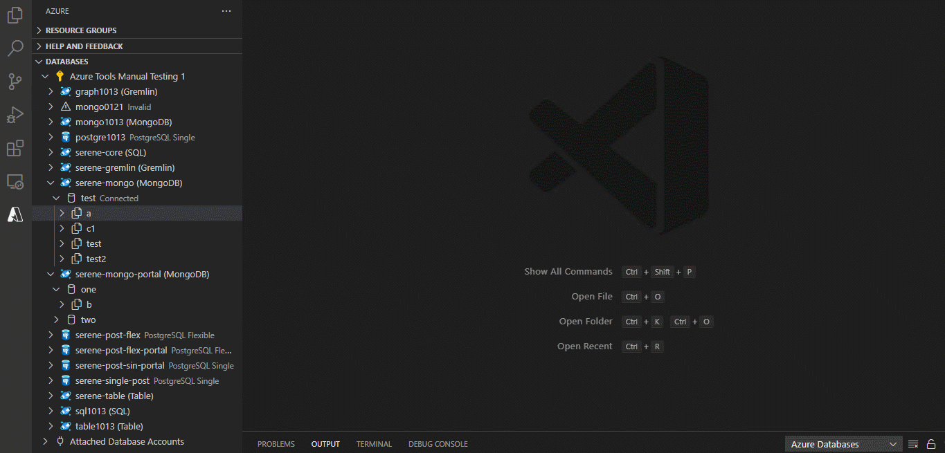The height and width of the screenshot is (453, 945).
Task: Collapse serene-mongo-portal (MongoDB) account
Action: pyautogui.click(x=51, y=274)
